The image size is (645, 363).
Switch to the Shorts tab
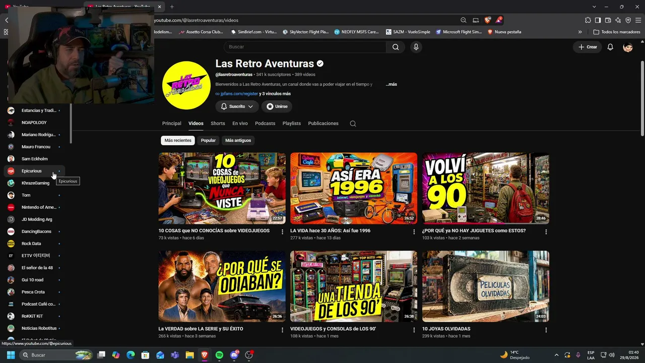click(218, 124)
